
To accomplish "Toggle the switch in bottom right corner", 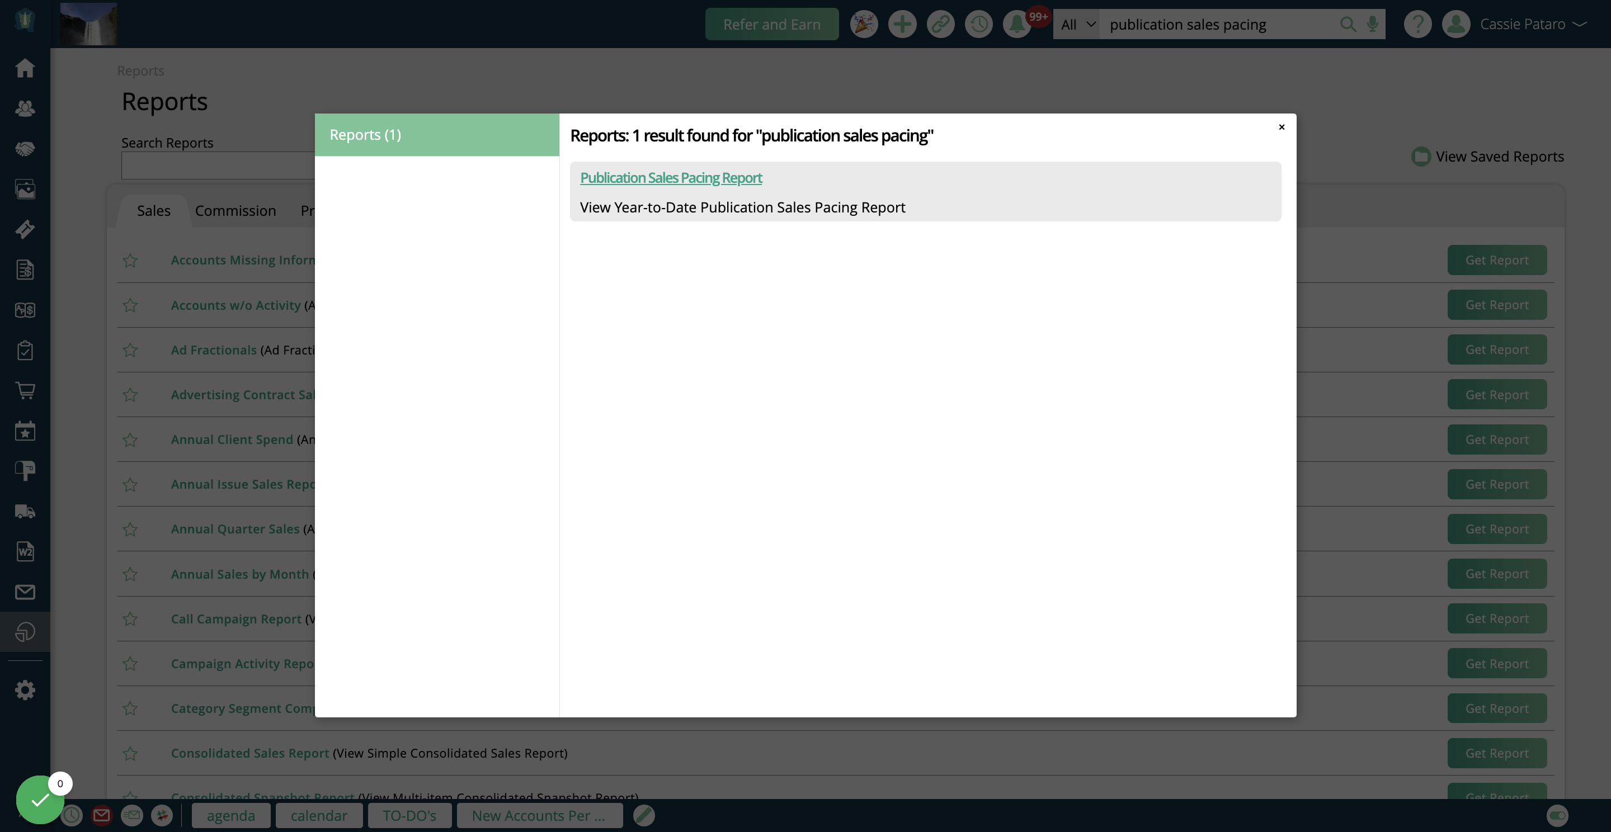I will coord(1557,815).
